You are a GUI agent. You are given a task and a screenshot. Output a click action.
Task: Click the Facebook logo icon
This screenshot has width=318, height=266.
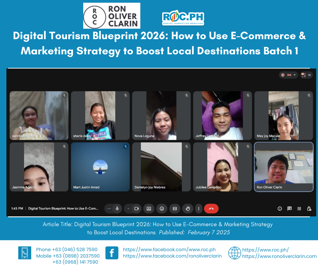pyautogui.click(x=112, y=253)
